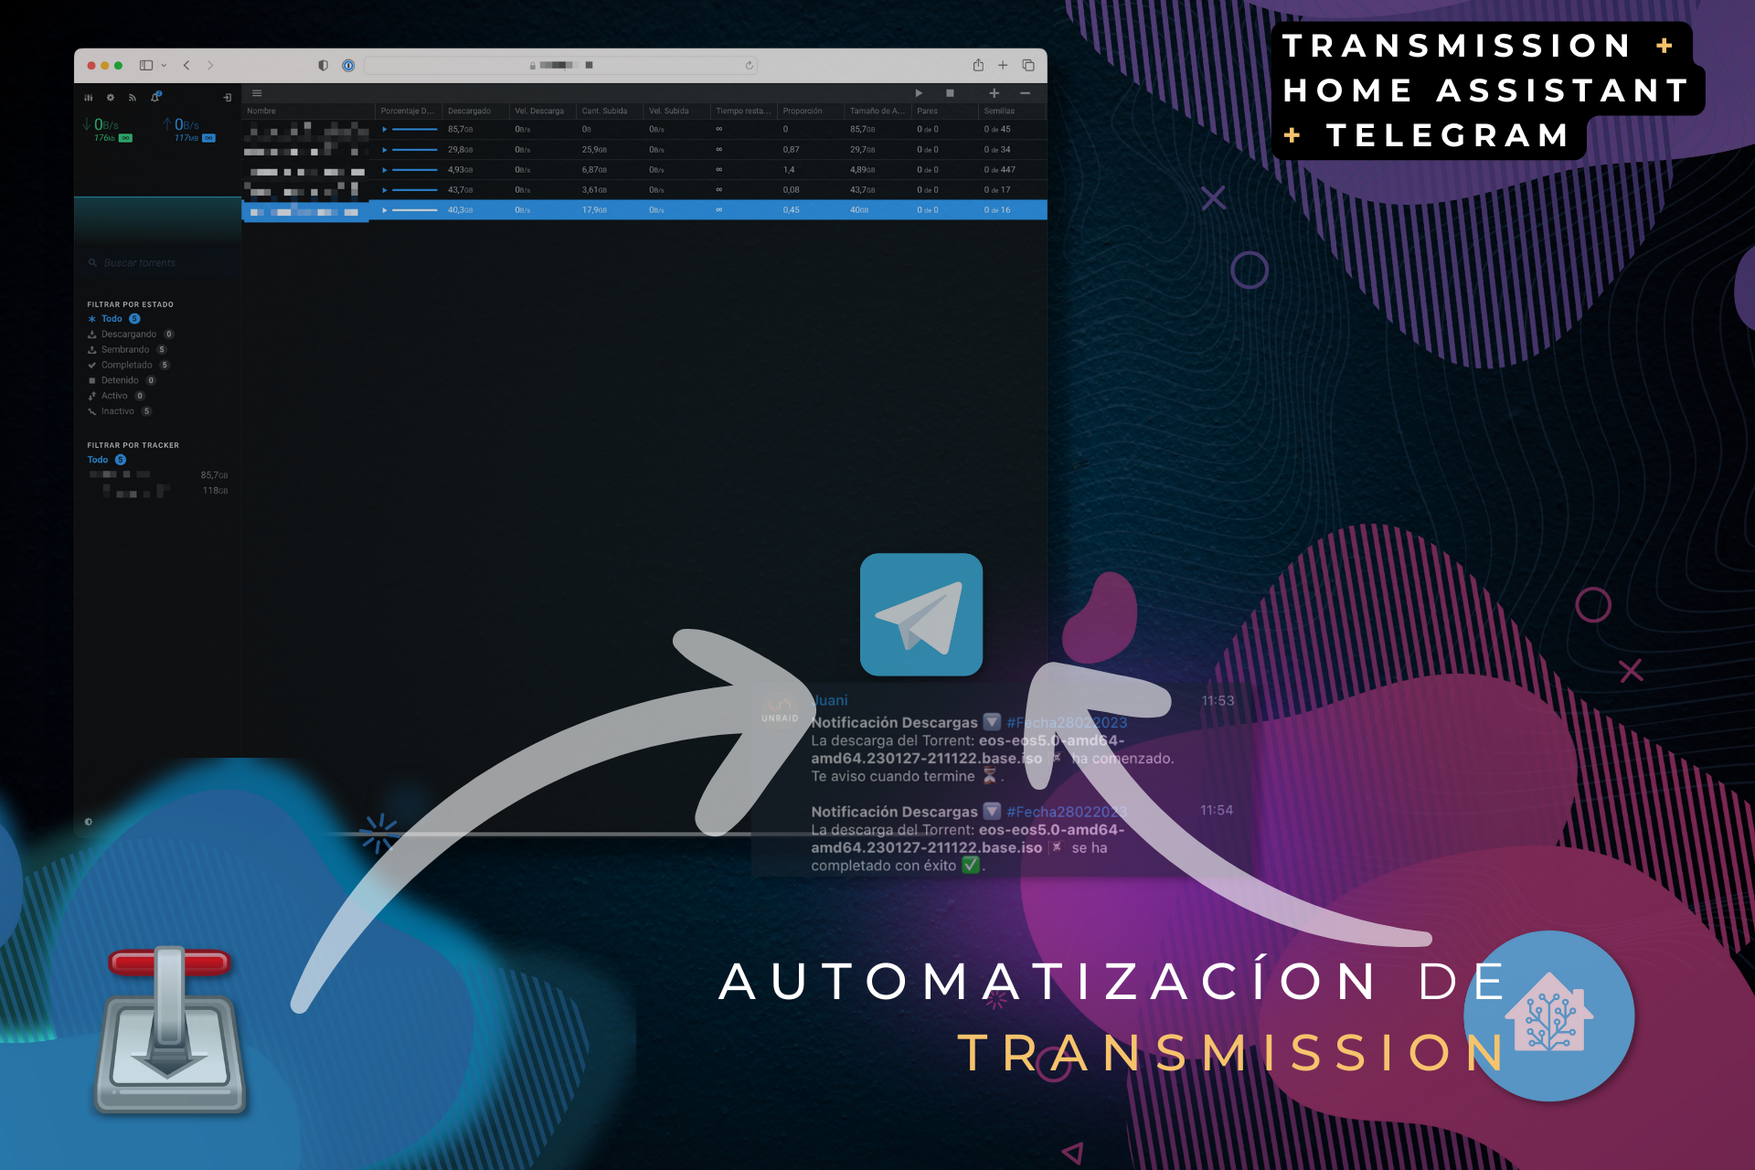Viewport: 1755px width, 1170px height.
Task: Sort by the Vel. Descarga column header
Action: coord(542,112)
